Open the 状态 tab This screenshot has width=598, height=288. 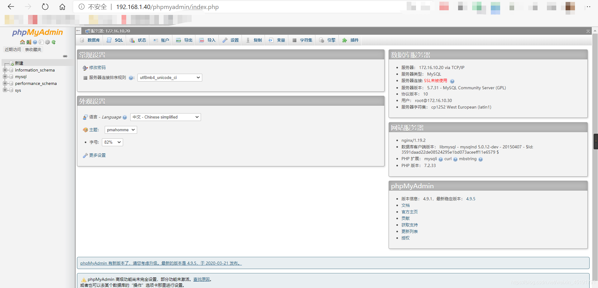coord(138,40)
